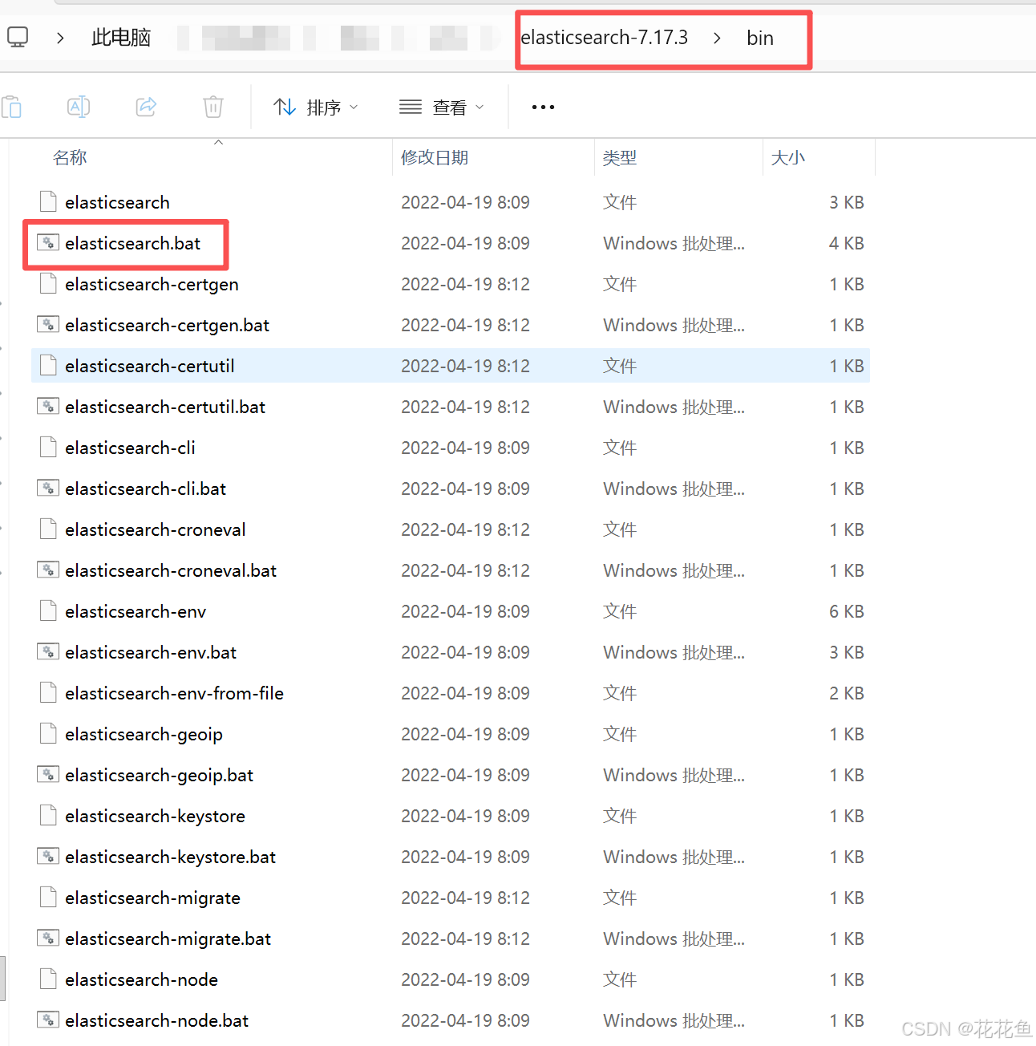
Task: Click the file name elasticsearch.bat
Action: coord(133,243)
